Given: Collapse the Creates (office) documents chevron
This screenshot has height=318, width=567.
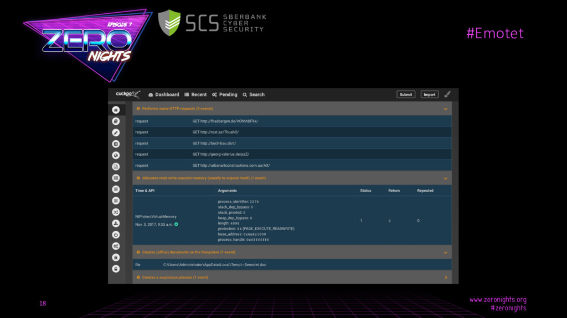Looking at the screenshot, I should (446, 253).
